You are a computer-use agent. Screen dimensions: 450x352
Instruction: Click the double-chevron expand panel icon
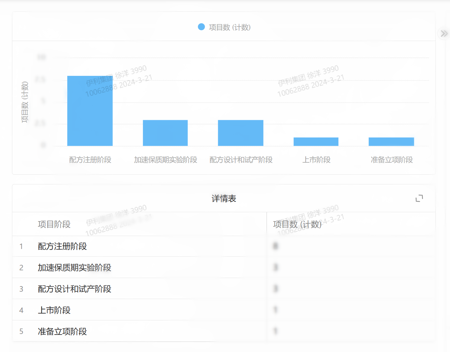444,34
